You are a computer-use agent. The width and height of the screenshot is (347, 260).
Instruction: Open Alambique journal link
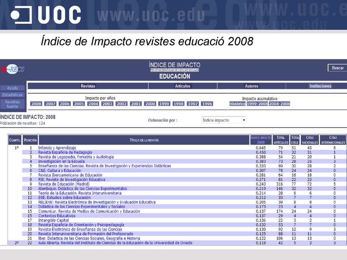click(83, 189)
